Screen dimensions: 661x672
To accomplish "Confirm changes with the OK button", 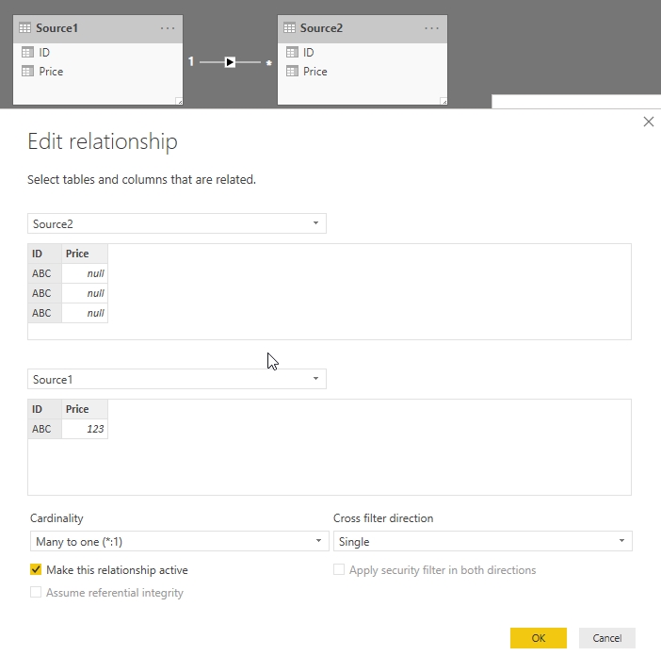I will tap(539, 638).
